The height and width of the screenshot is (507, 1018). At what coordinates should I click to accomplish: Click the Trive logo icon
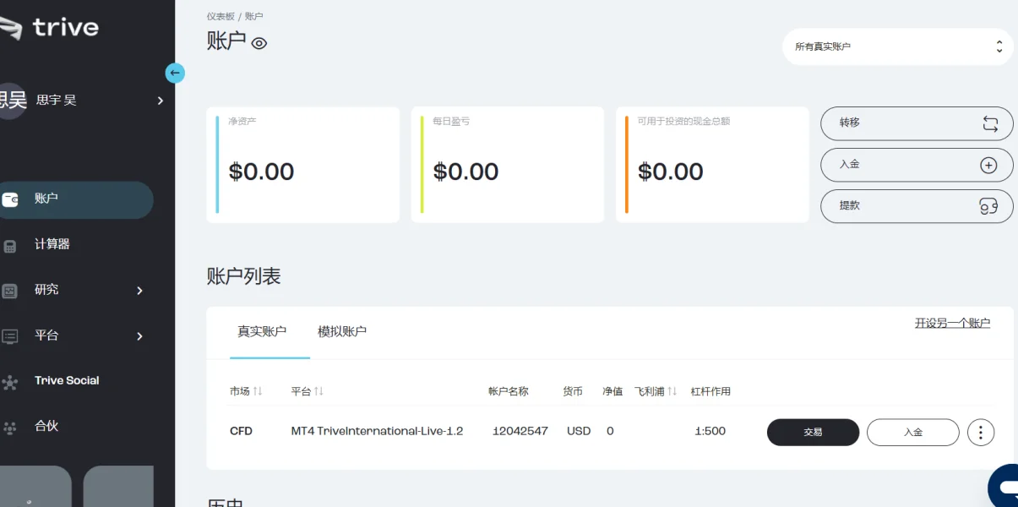[10, 27]
